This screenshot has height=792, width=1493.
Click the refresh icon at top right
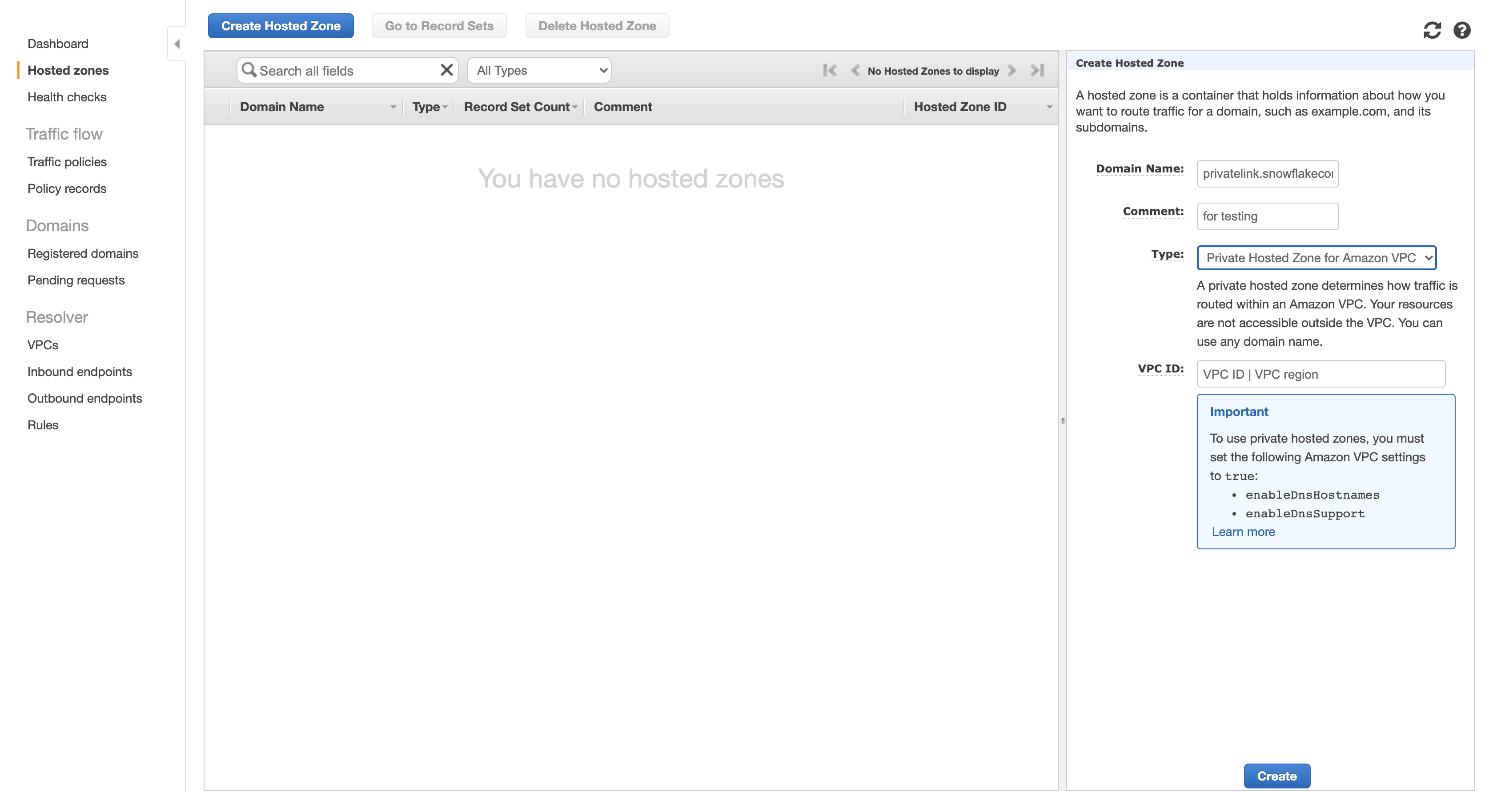pyautogui.click(x=1432, y=30)
